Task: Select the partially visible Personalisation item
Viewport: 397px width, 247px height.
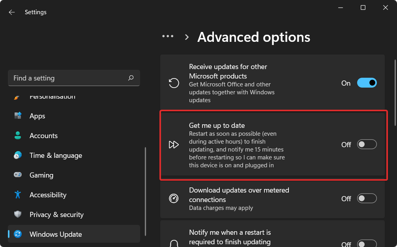Action: point(74,97)
